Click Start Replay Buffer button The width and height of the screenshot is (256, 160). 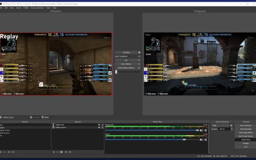click(245, 133)
